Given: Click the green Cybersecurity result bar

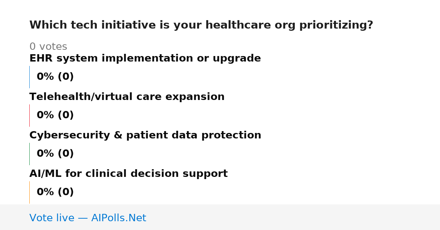Looking at the screenshot, I should [29, 154].
